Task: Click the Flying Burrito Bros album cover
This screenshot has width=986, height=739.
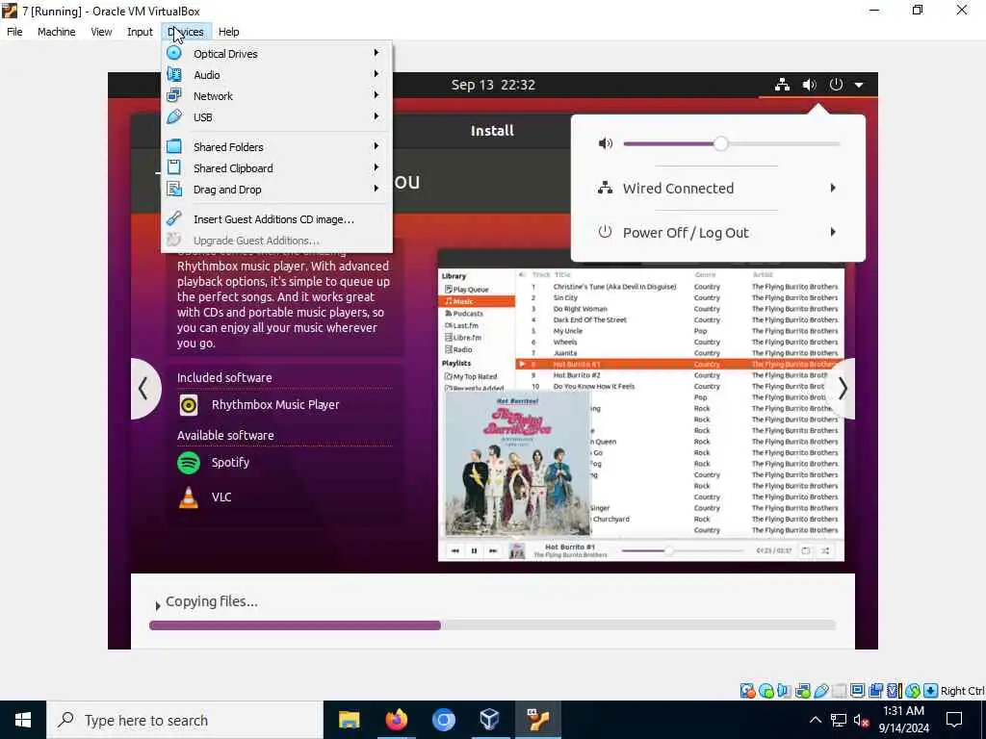Action: (517, 464)
